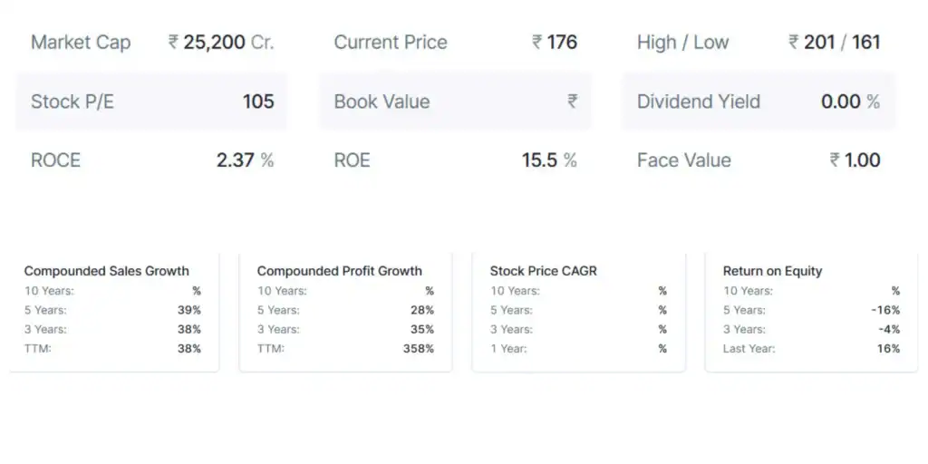Select the ROE value 15.5 %
Viewport: 928px width, 464px height.
click(549, 160)
